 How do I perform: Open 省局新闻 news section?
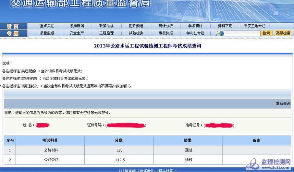77,26
